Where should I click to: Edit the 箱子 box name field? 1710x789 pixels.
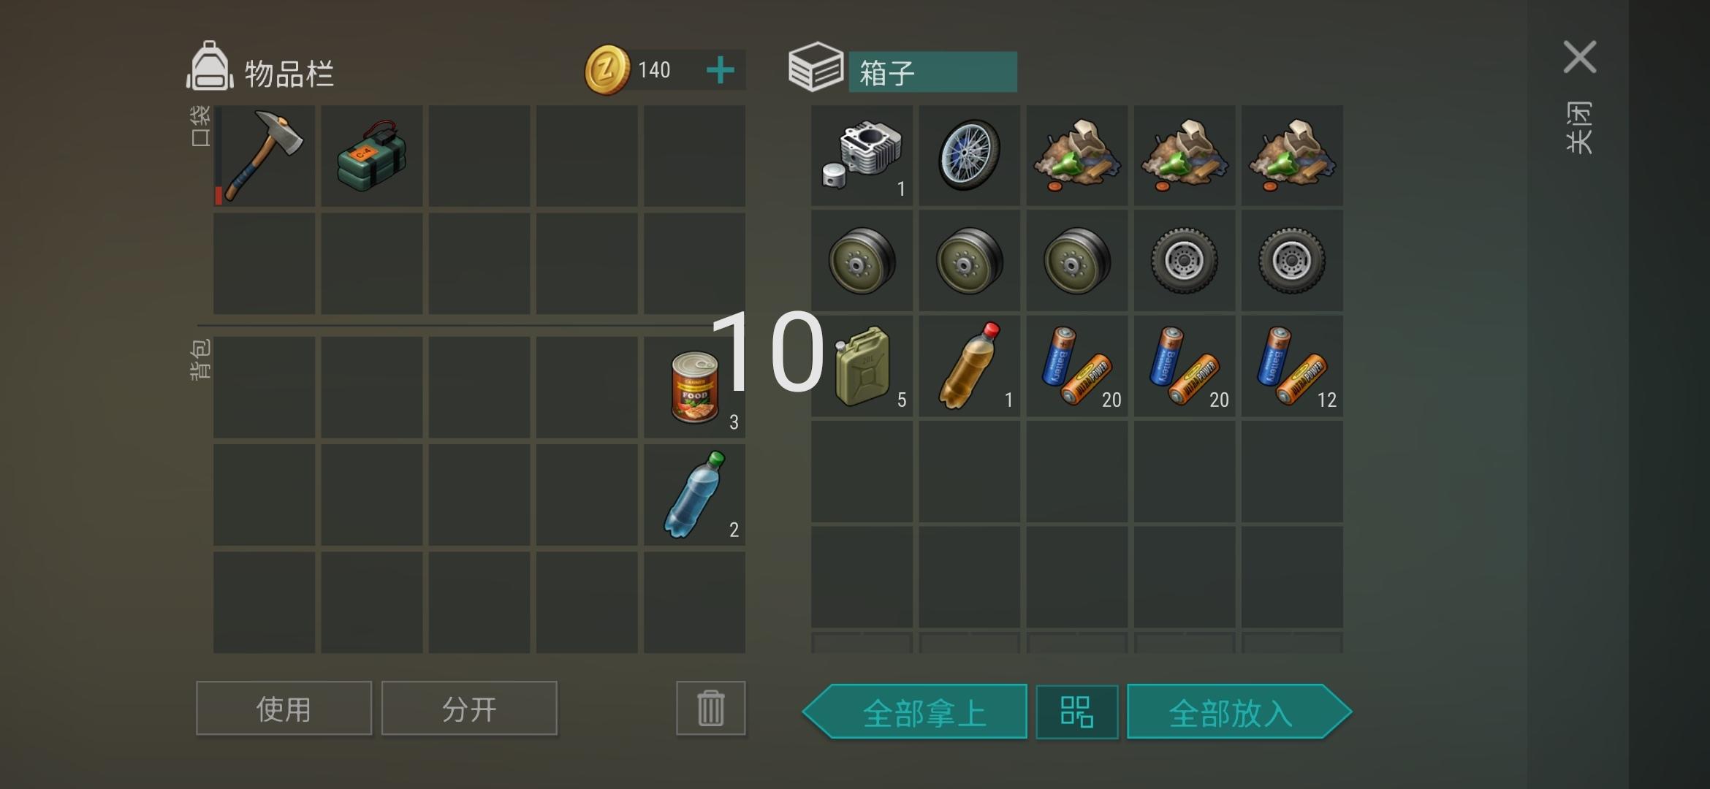(x=932, y=72)
